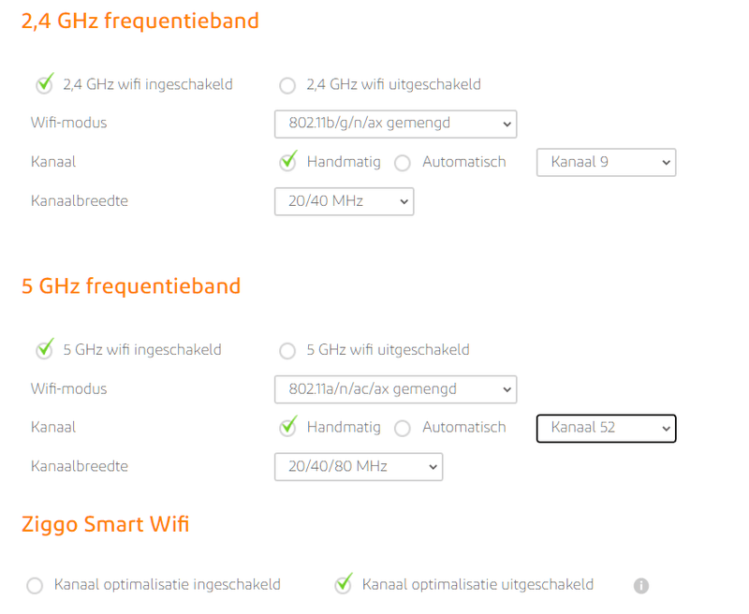Open the 802.11b/g/n/ax gemengd Wifi-modus dropdown
This screenshot has width=749, height=614.
click(x=395, y=124)
